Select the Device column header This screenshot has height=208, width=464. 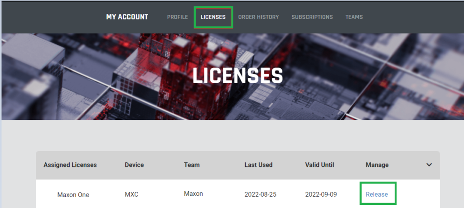click(134, 165)
